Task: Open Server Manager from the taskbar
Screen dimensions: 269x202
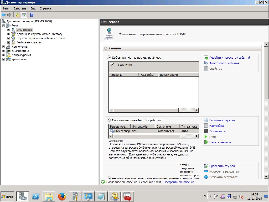Action: (23, 196)
